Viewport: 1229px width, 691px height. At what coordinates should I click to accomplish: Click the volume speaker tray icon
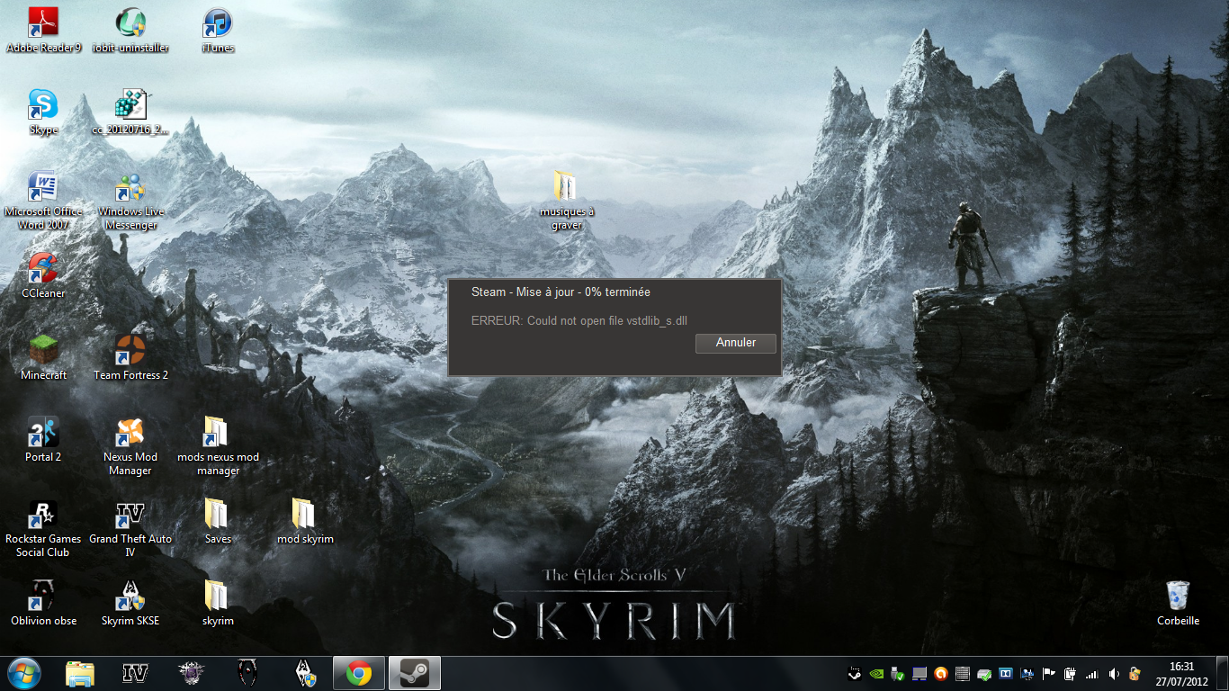click(x=1114, y=674)
